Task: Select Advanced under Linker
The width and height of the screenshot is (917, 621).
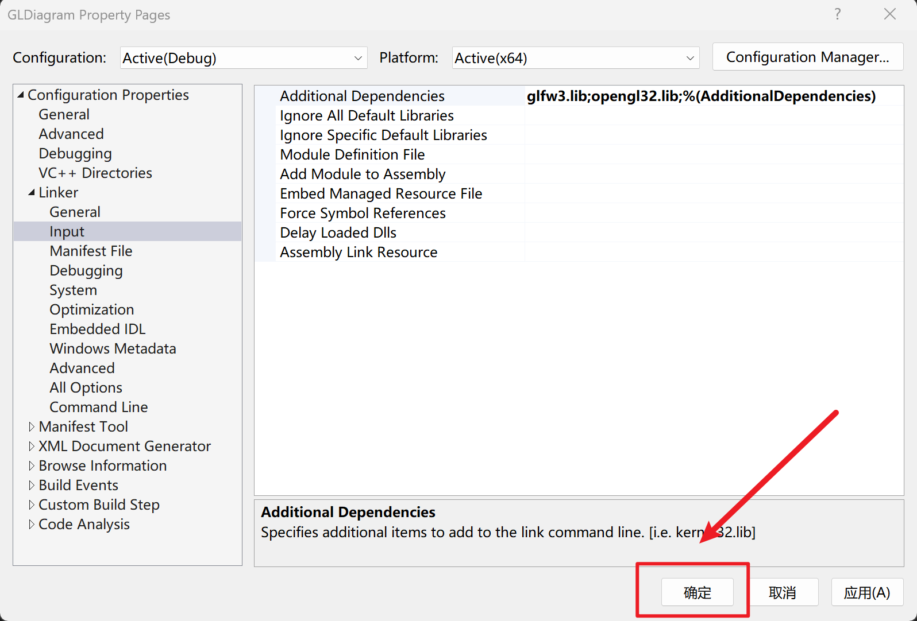Action: point(82,368)
